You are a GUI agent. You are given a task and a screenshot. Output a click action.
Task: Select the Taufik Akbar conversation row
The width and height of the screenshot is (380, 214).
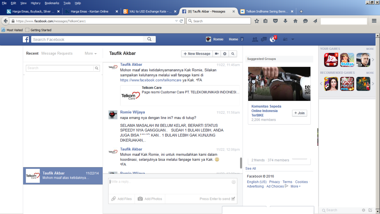63,176
